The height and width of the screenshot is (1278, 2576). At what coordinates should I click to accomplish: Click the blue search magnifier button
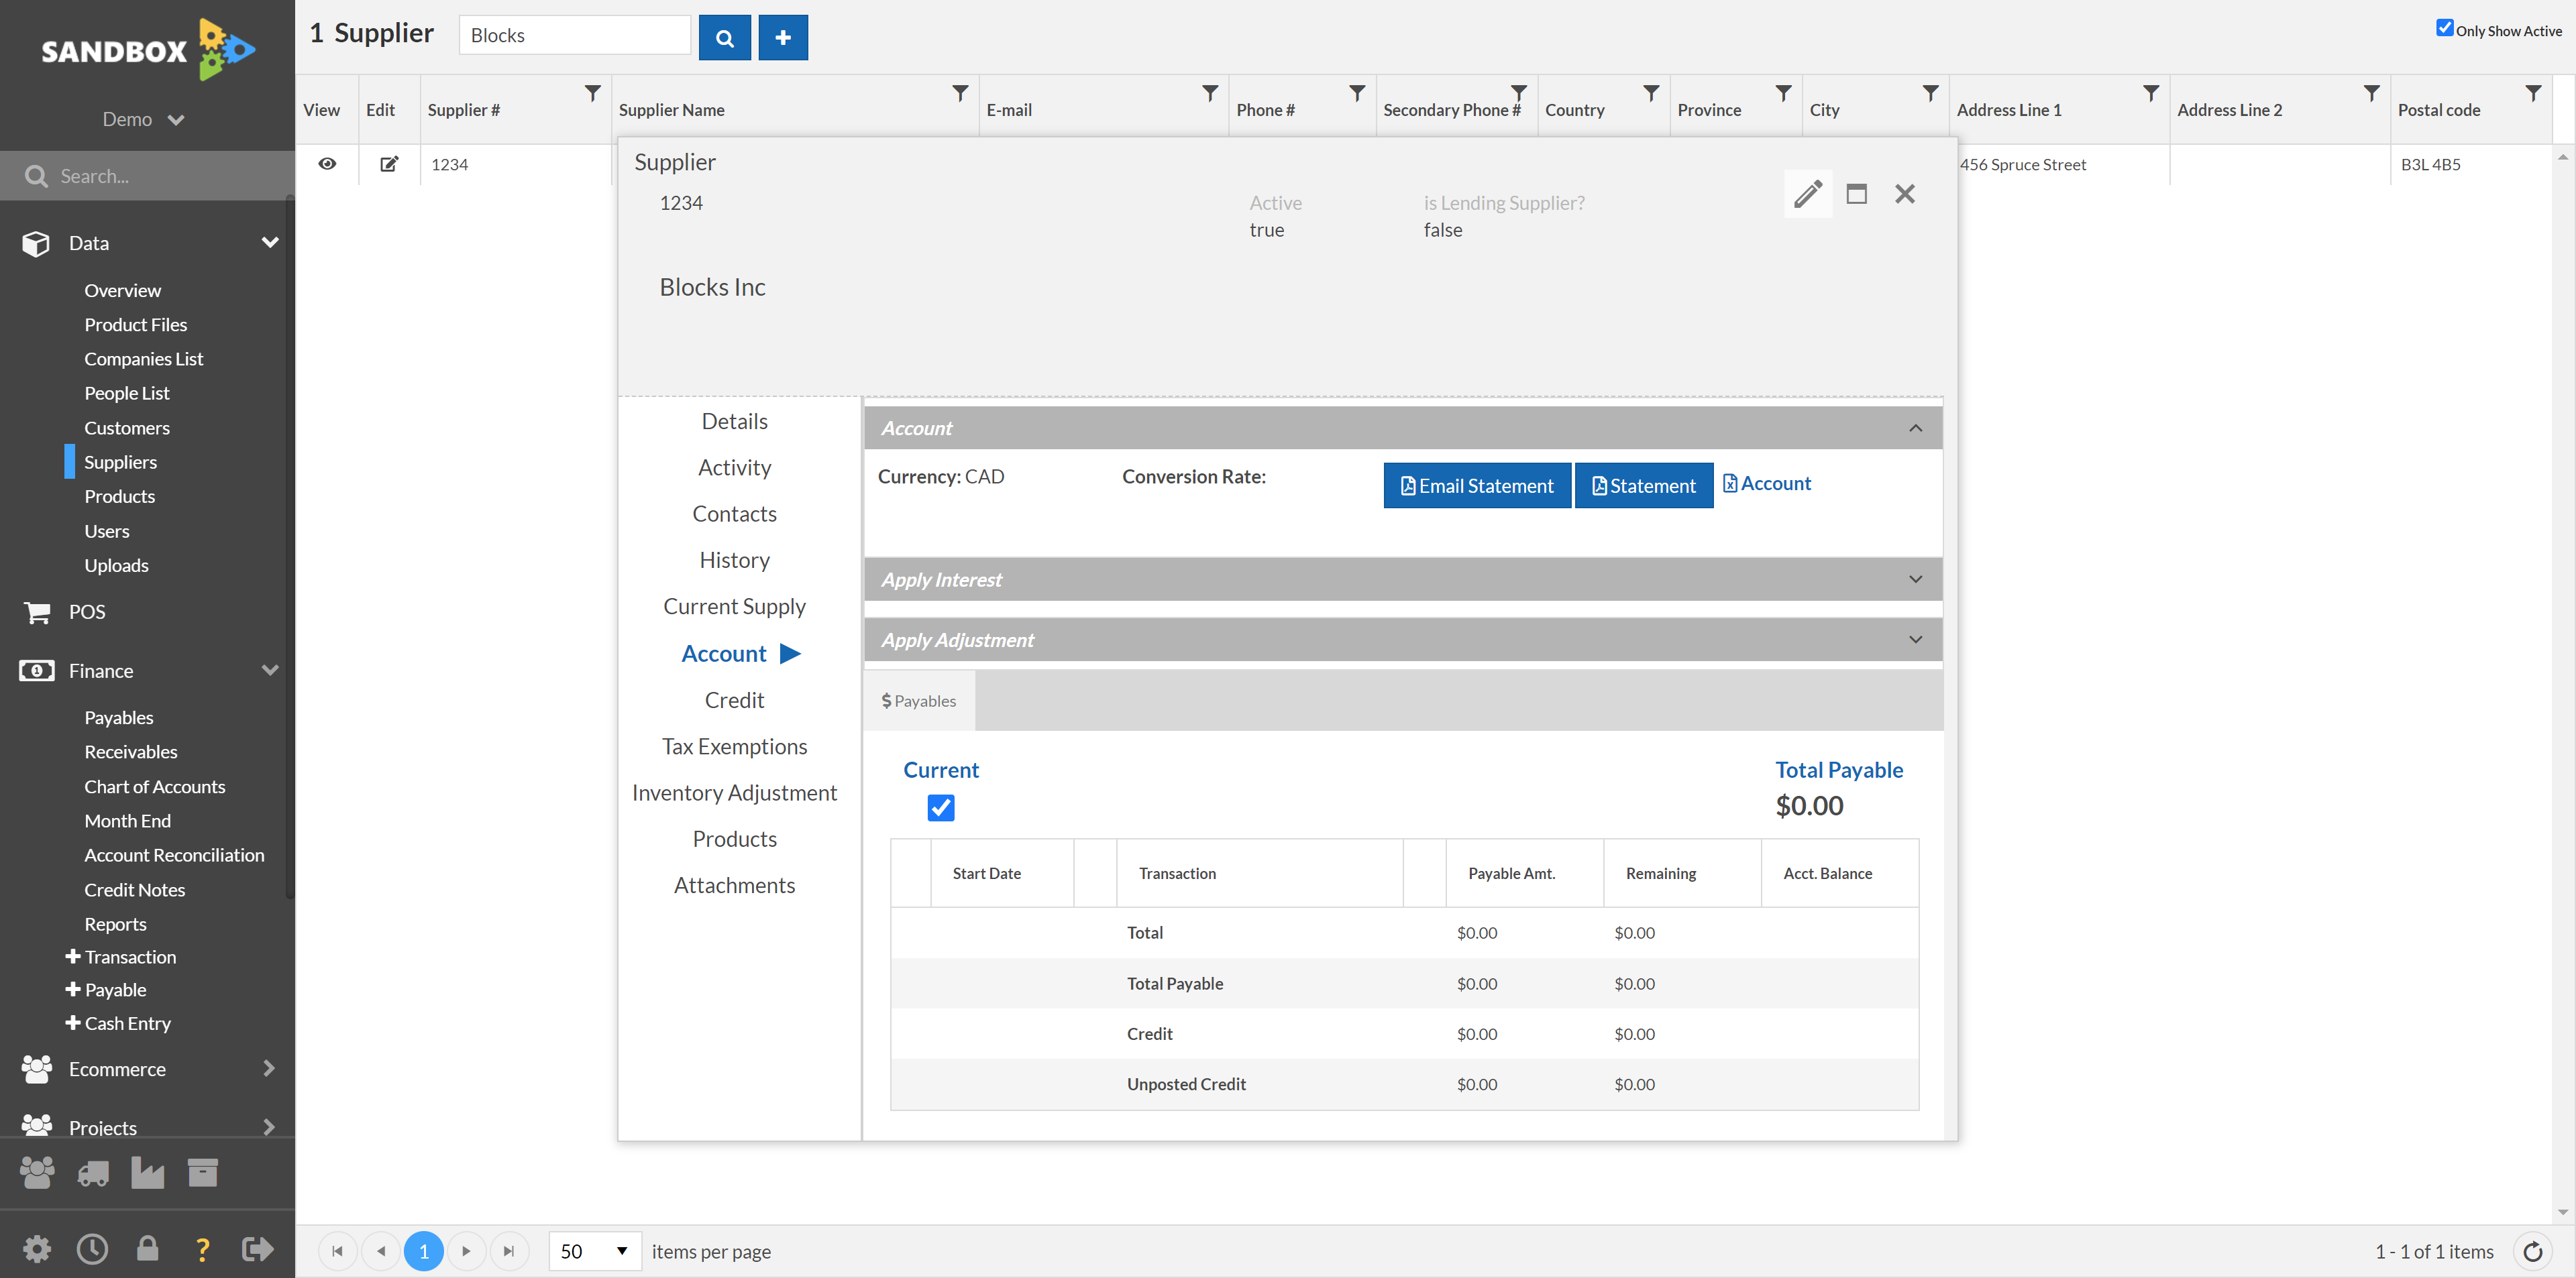724,37
